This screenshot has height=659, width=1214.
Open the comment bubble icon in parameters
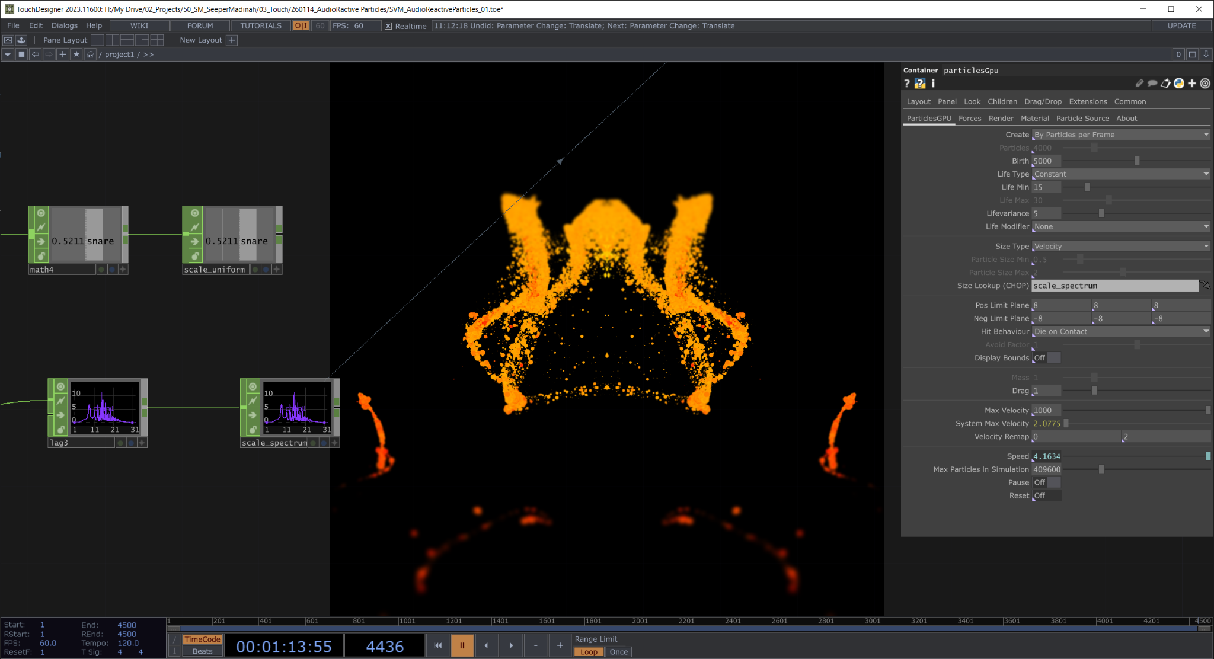(x=1152, y=84)
